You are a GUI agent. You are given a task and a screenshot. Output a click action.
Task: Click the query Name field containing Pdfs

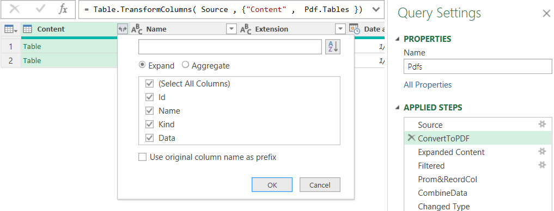pos(478,66)
